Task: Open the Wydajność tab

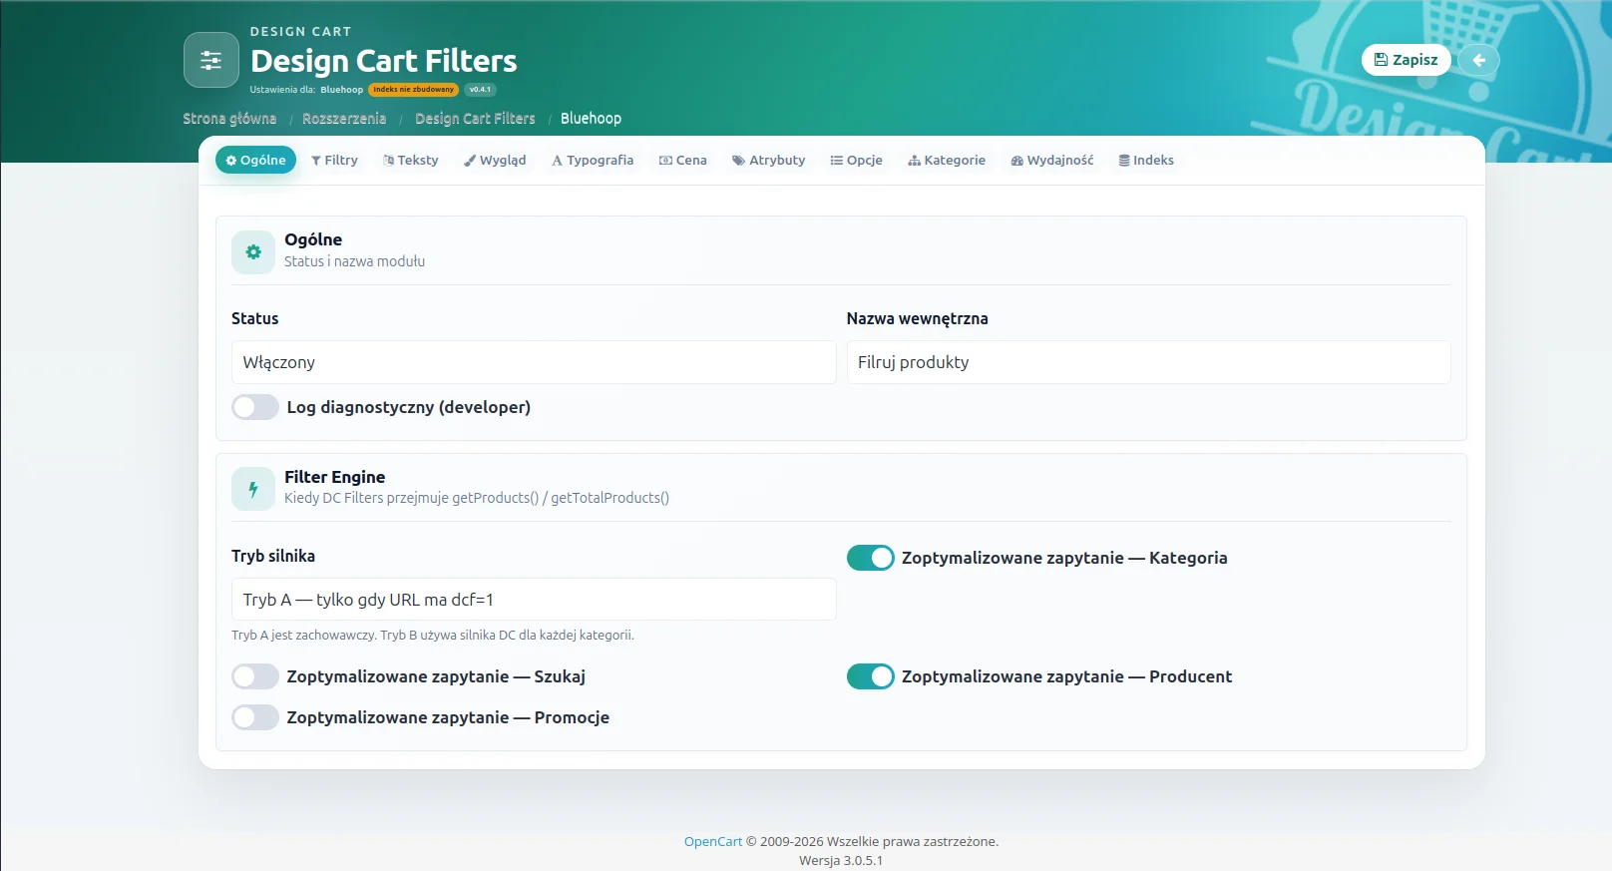Action: click(x=1052, y=160)
